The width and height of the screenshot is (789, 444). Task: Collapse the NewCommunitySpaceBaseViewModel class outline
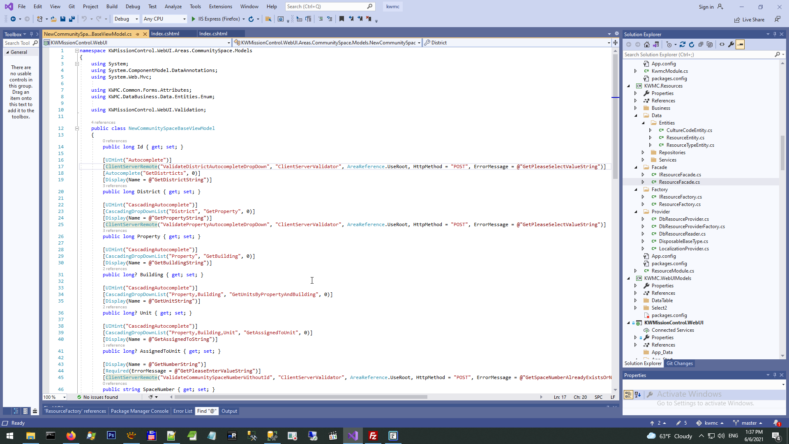77,128
